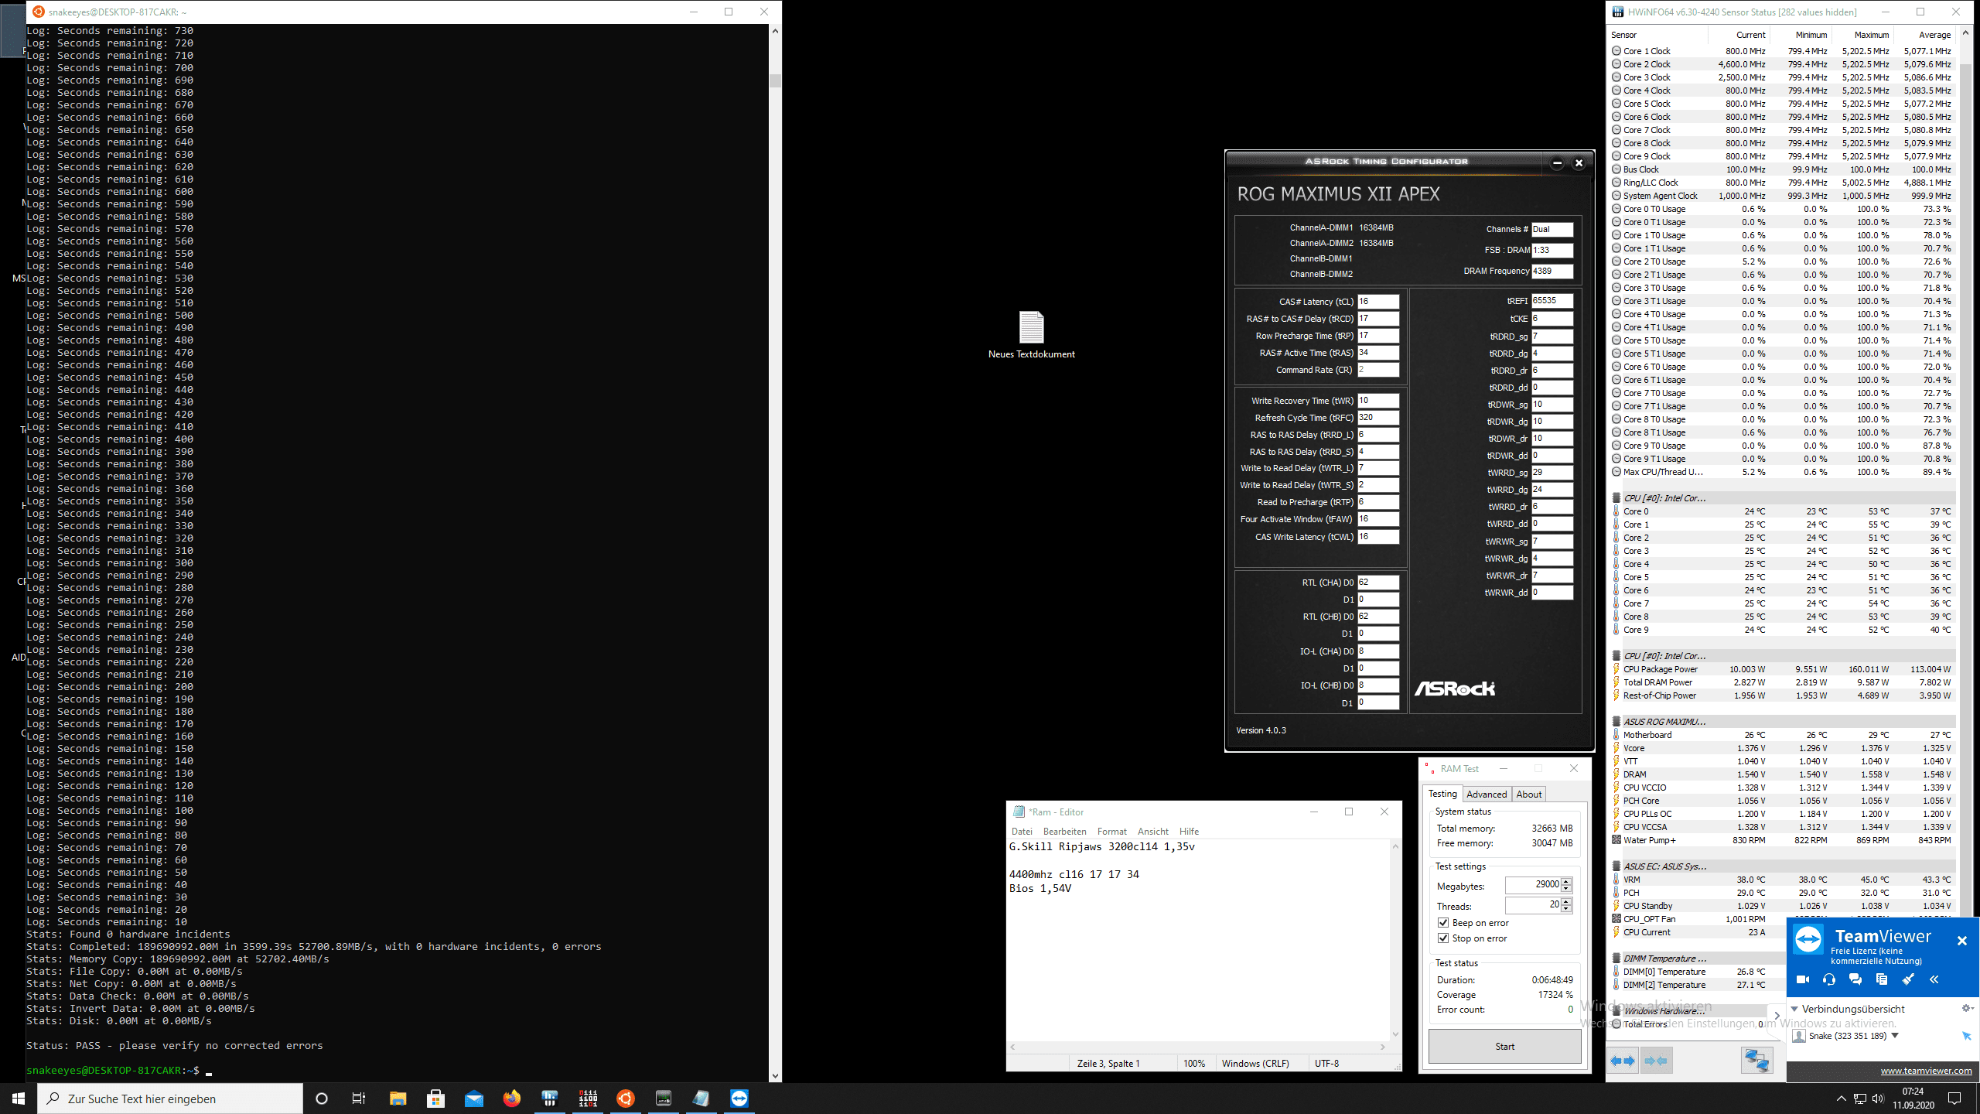Click terminal scrollbar up arrow
The height and width of the screenshot is (1114, 1980).
click(775, 31)
